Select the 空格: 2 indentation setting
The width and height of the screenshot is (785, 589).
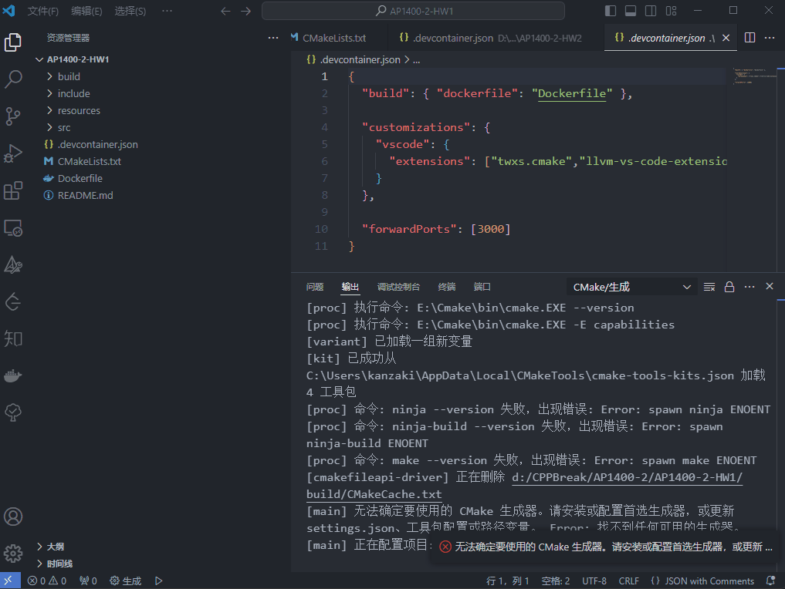coord(556,581)
